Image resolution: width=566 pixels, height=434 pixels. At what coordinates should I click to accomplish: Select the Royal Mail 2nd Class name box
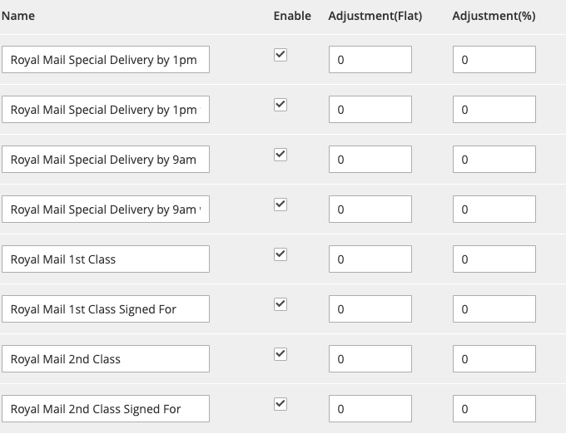[105, 359]
